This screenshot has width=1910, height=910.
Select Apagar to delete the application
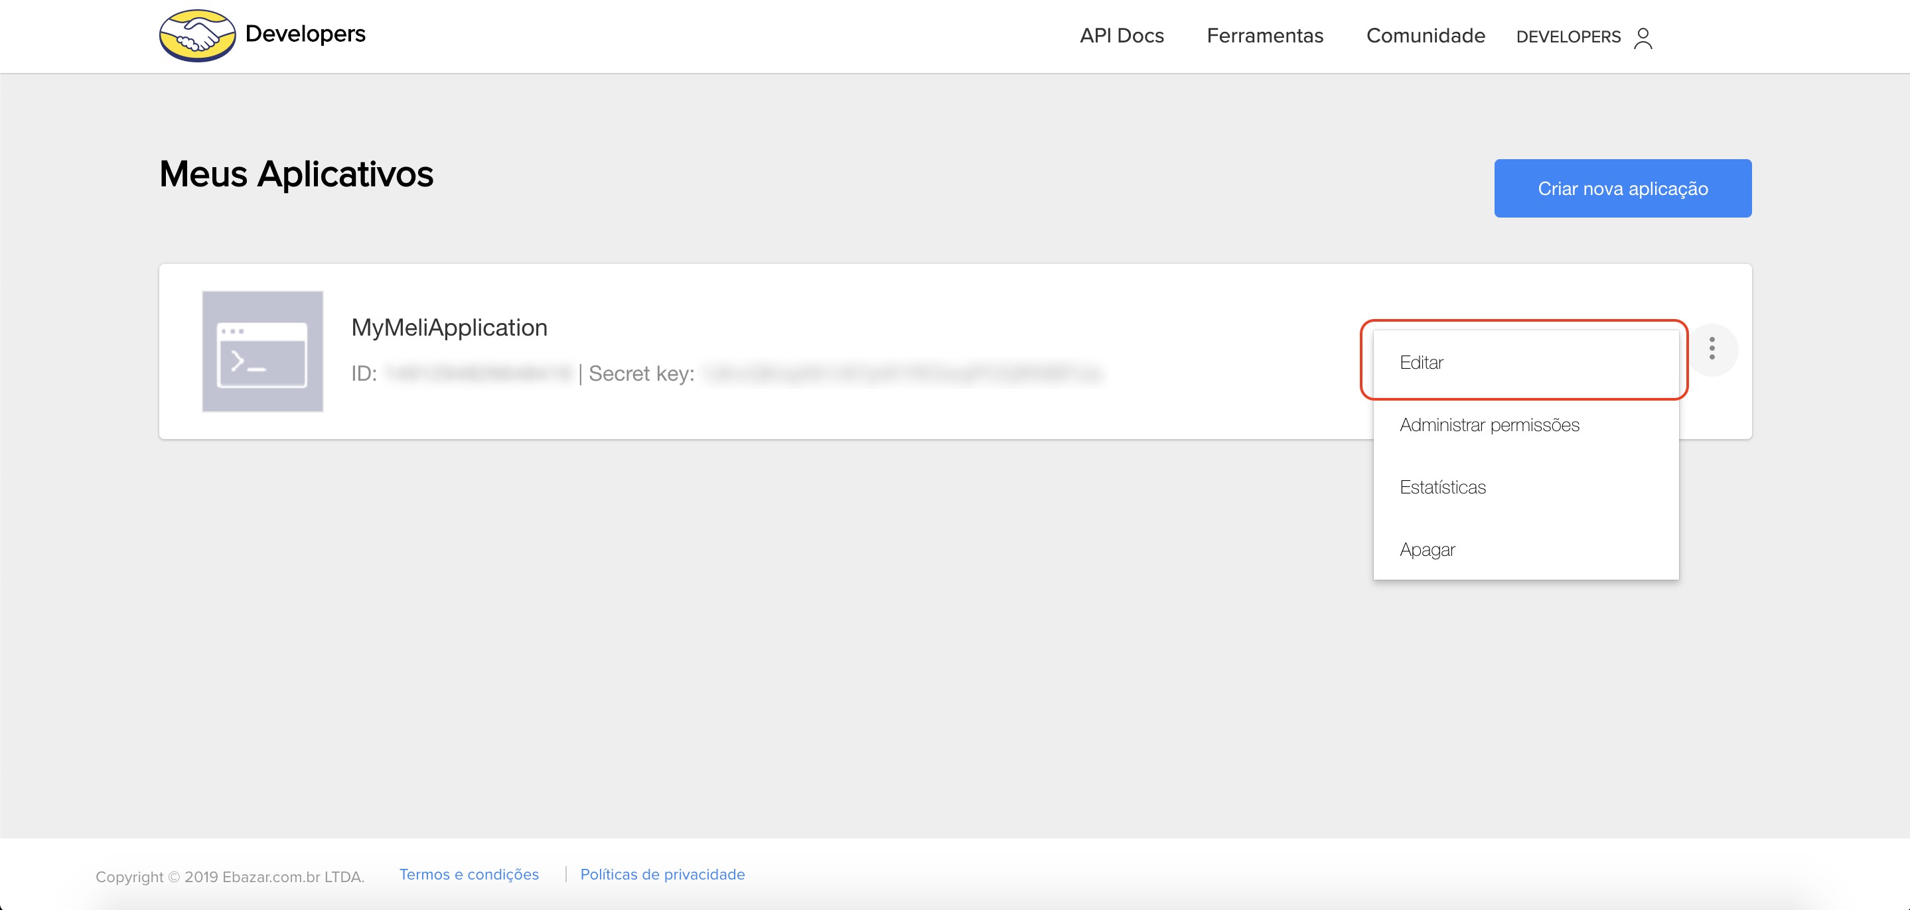tap(1427, 549)
